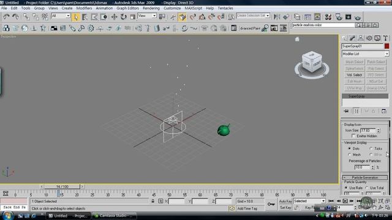Viewport: 392px width, 220px height.
Task: Open the Animation menu
Action: 104,8
